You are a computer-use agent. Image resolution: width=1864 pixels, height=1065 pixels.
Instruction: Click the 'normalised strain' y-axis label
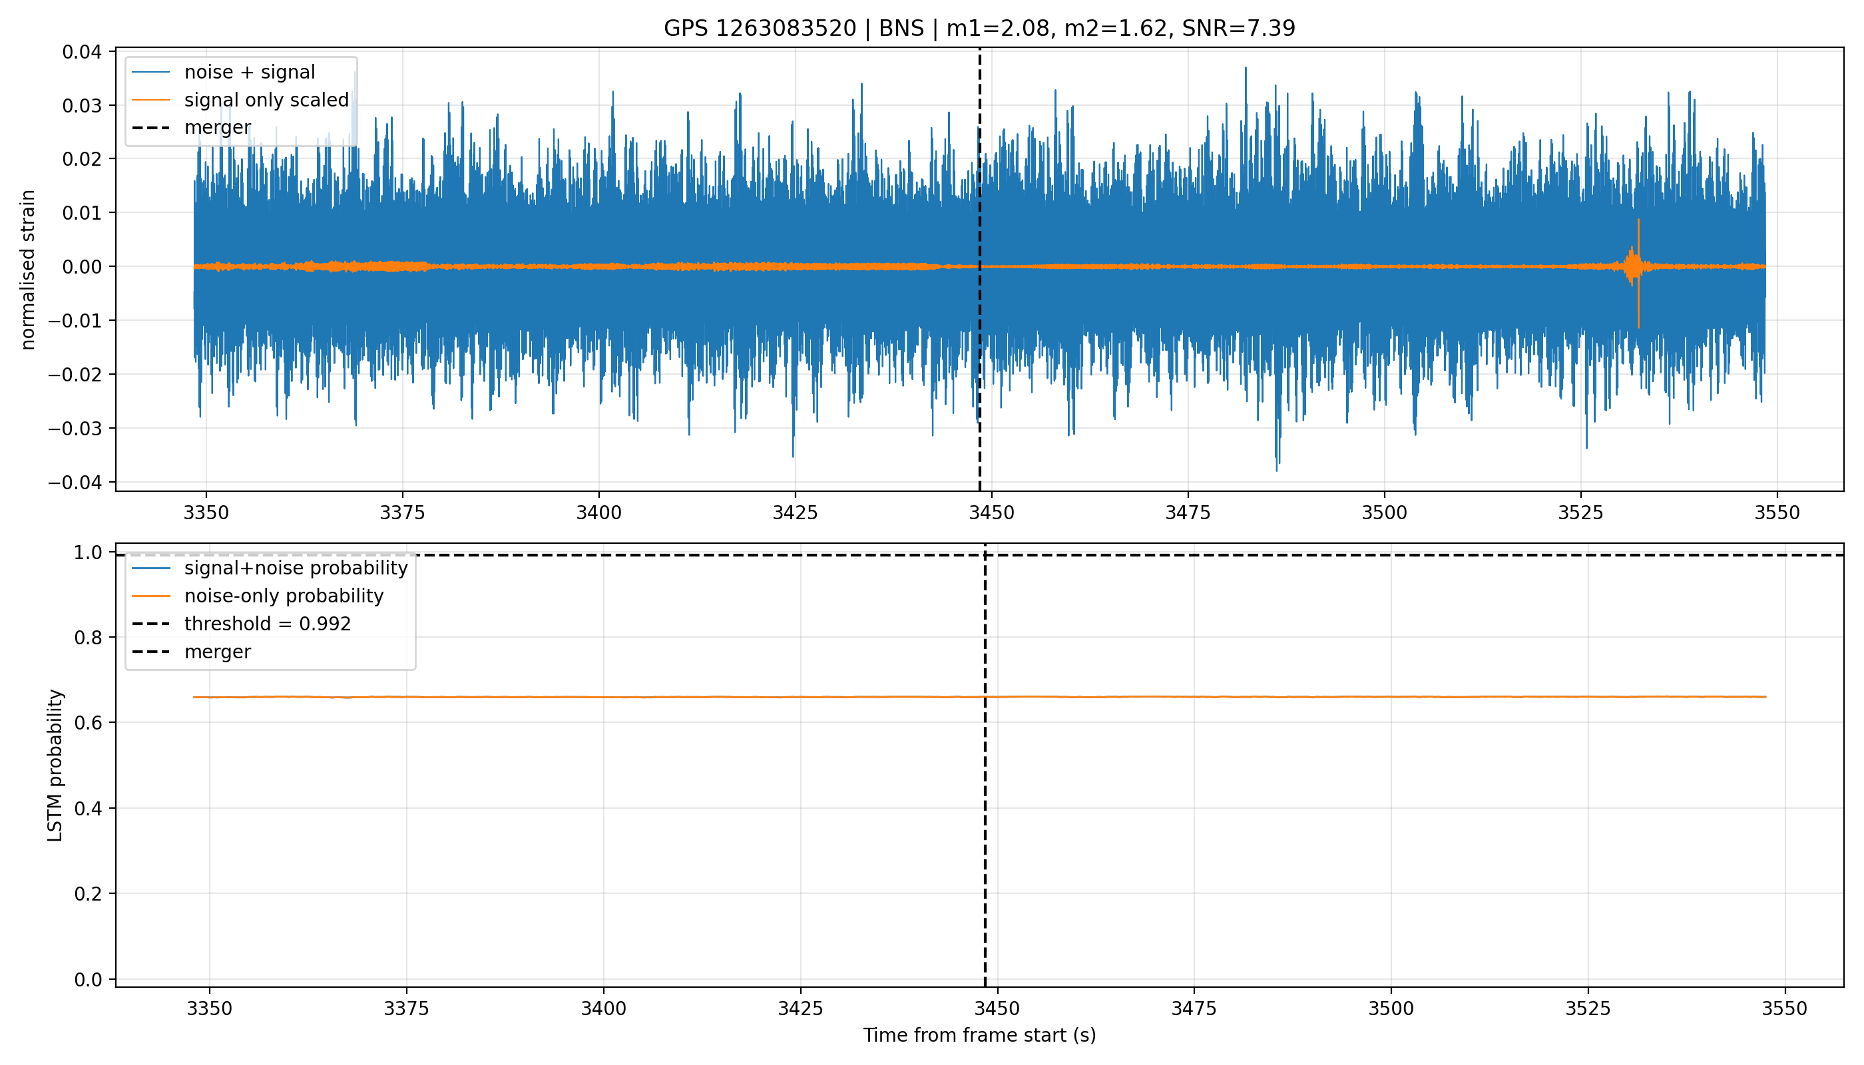pyautogui.click(x=27, y=270)
